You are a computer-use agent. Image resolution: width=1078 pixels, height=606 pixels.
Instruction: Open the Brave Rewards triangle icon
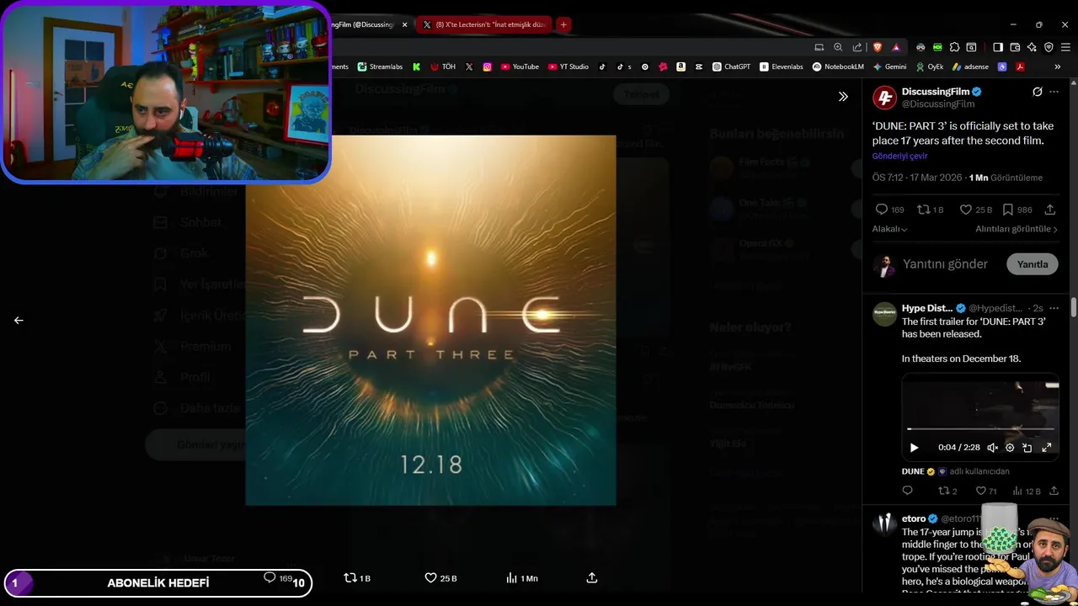click(896, 47)
